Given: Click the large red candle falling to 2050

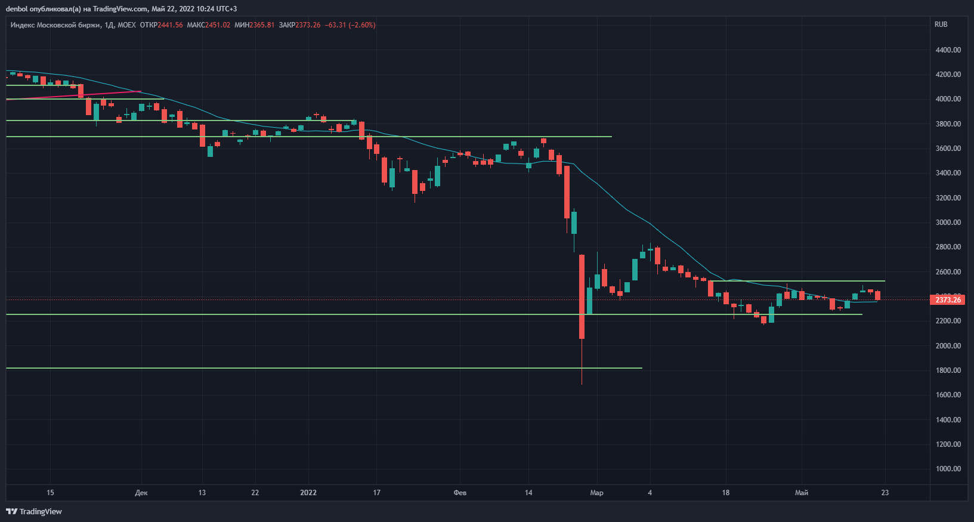Looking at the screenshot, I should [582, 296].
